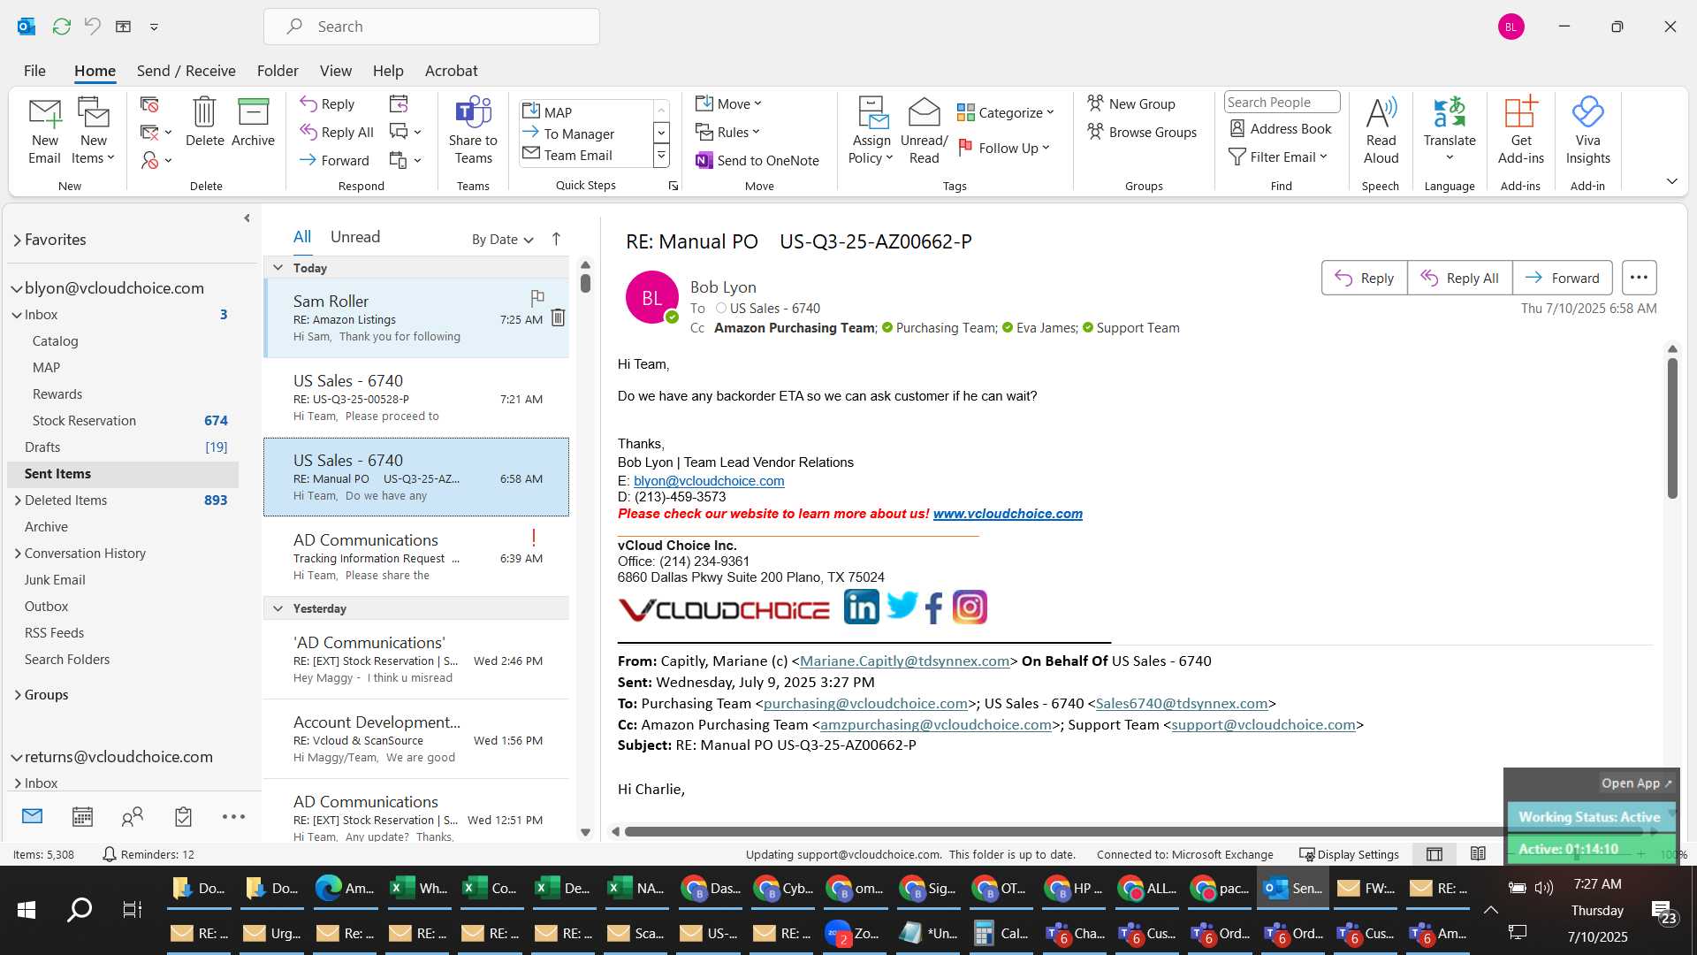The width and height of the screenshot is (1697, 955).
Task: Click the Send/Receive All Folders sync icon
Action: 61,27
